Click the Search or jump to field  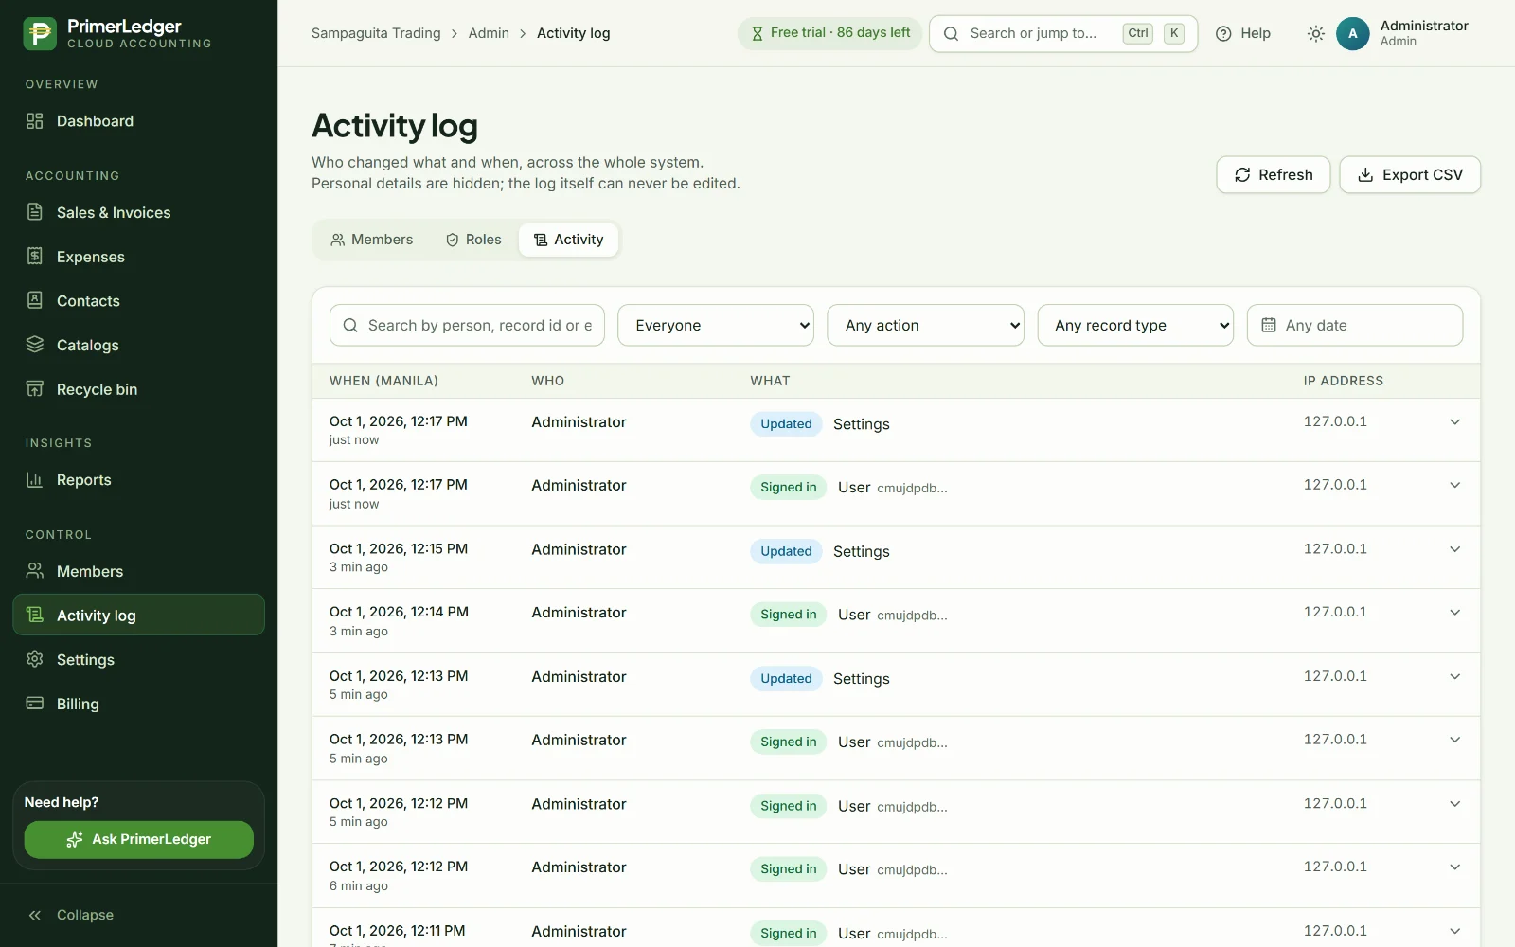pyautogui.click(x=1063, y=33)
